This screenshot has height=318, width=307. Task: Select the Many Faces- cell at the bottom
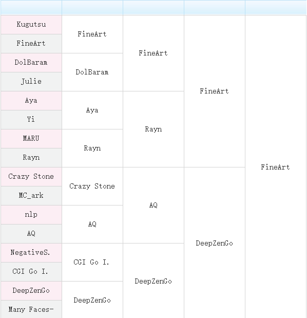click(x=31, y=309)
